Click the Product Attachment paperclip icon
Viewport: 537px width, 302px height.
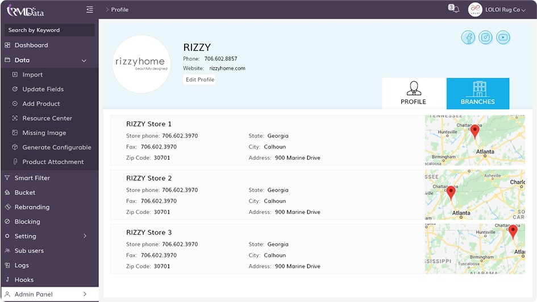(x=15, y=162)
